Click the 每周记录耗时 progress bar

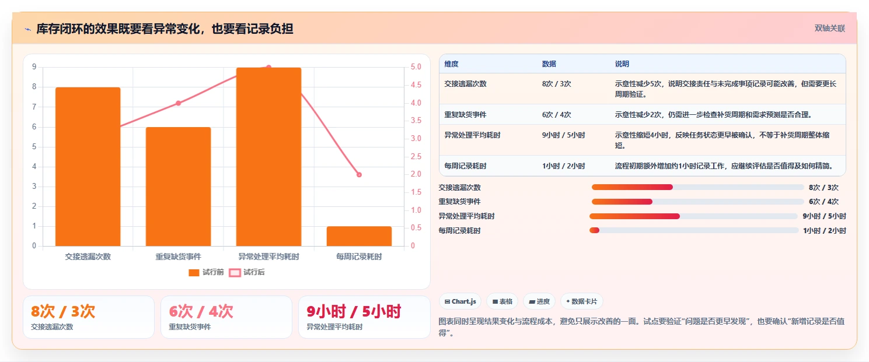(x=694, y=230)
